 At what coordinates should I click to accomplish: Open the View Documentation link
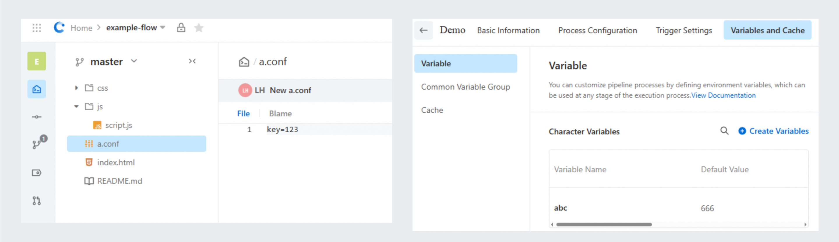coord(723,95)
